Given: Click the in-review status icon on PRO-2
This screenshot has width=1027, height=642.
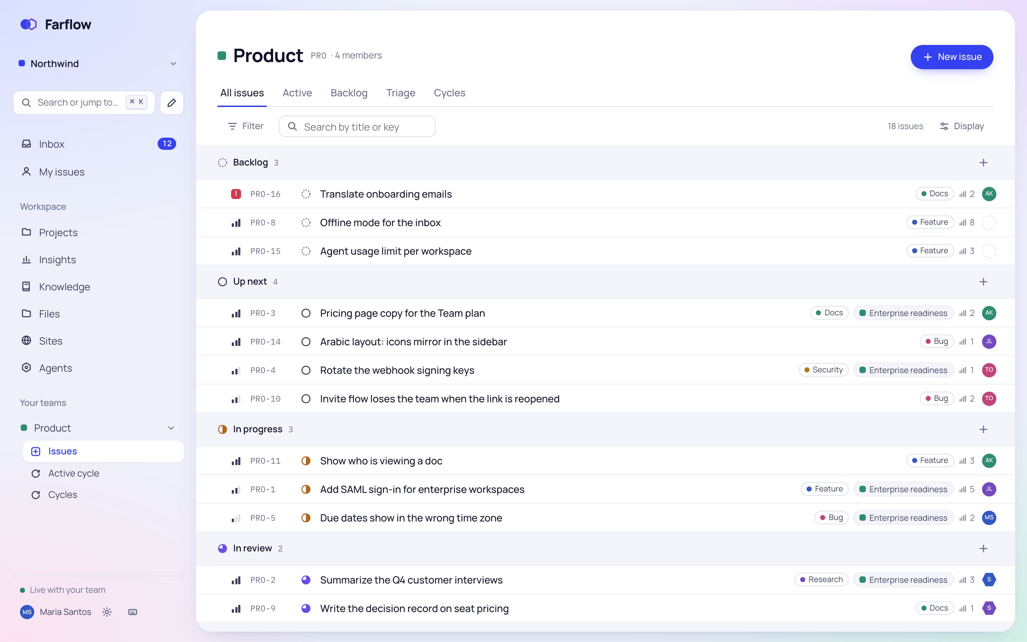Looking at the screenshot, I should click(x=306, y=580).
